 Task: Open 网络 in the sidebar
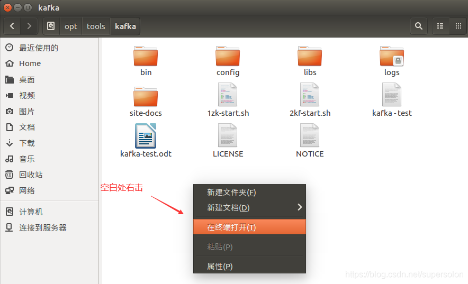point(49,190)
